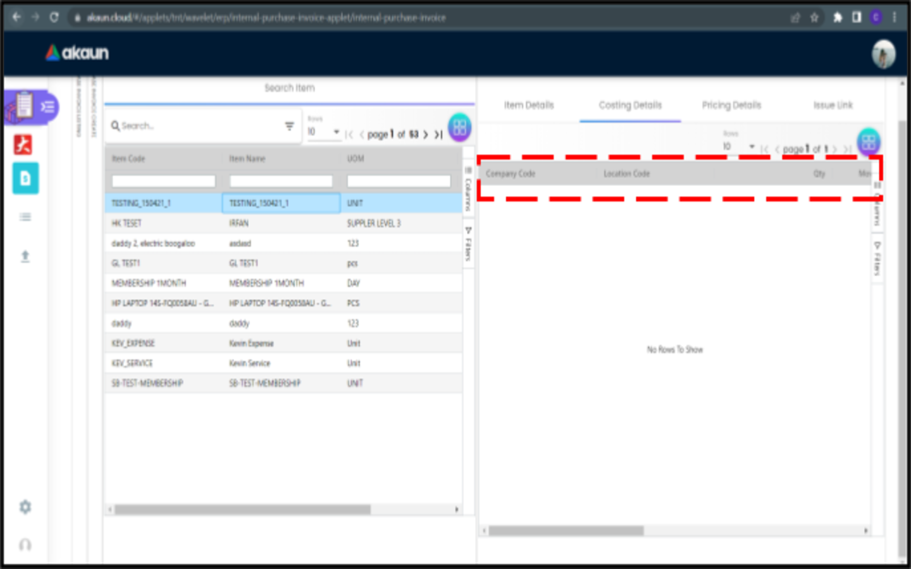Sort by the Company Code column header

(511, 173)
